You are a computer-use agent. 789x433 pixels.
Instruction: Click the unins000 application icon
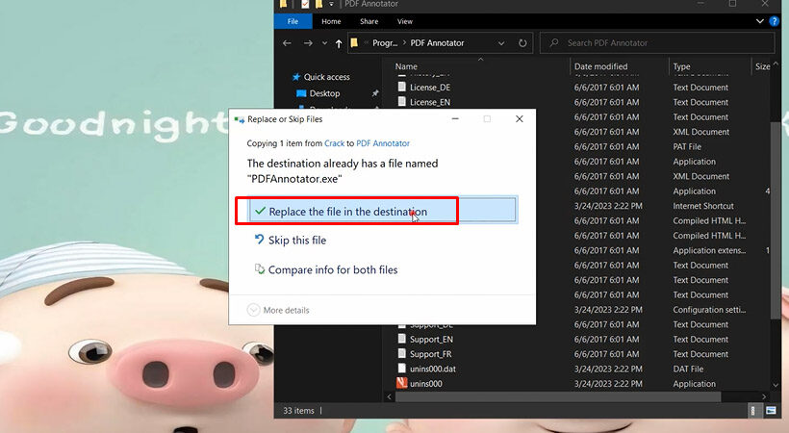402,384
